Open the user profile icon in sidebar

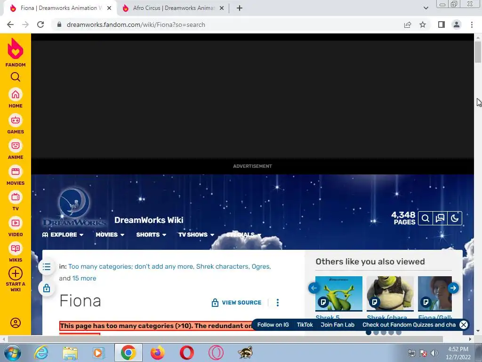[16, 322]
